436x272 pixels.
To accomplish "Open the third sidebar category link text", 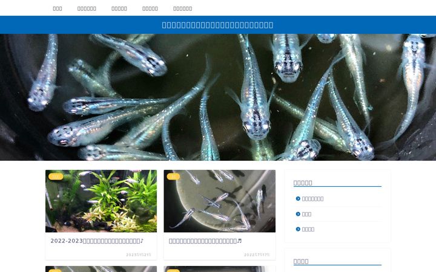I will click(x=308, y=229).
